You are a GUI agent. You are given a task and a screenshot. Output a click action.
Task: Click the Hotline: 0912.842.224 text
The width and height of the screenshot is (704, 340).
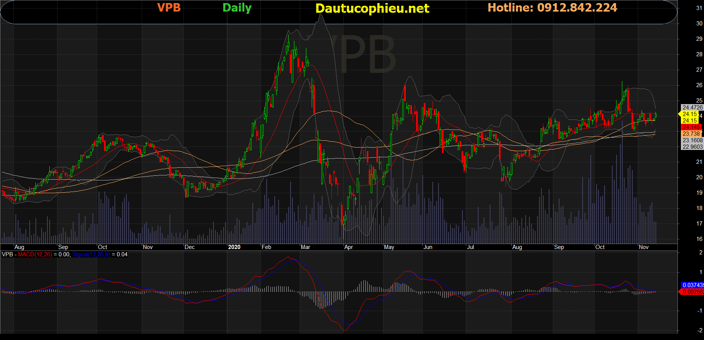[x=552, y=8]
